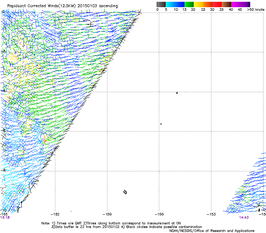Click the '14:43' time label
Screen dimensions: 266x233
(244, 218)
